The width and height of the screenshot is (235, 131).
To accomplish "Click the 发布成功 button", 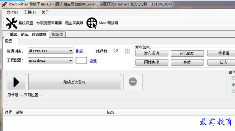I will coord(152,53).
